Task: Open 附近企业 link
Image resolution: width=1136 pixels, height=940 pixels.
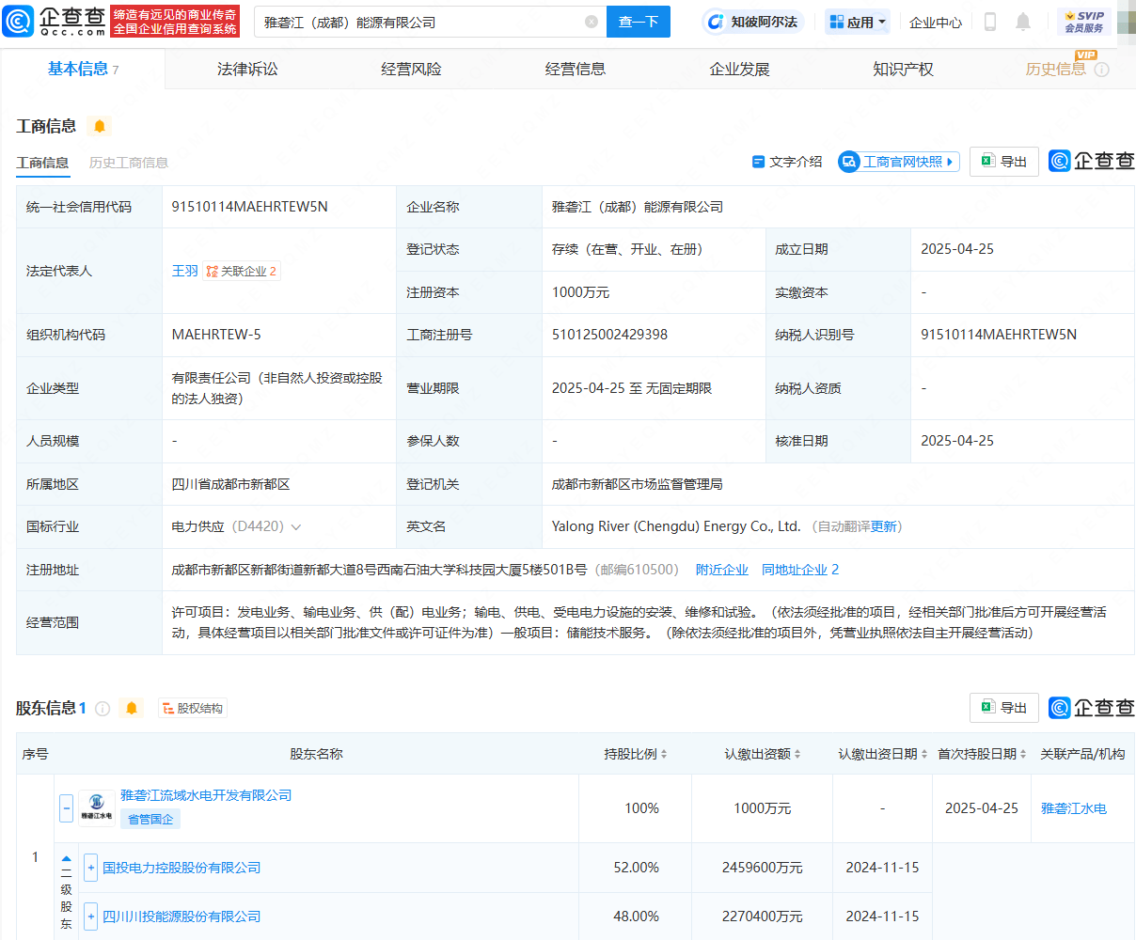Action: click(722, 570)
